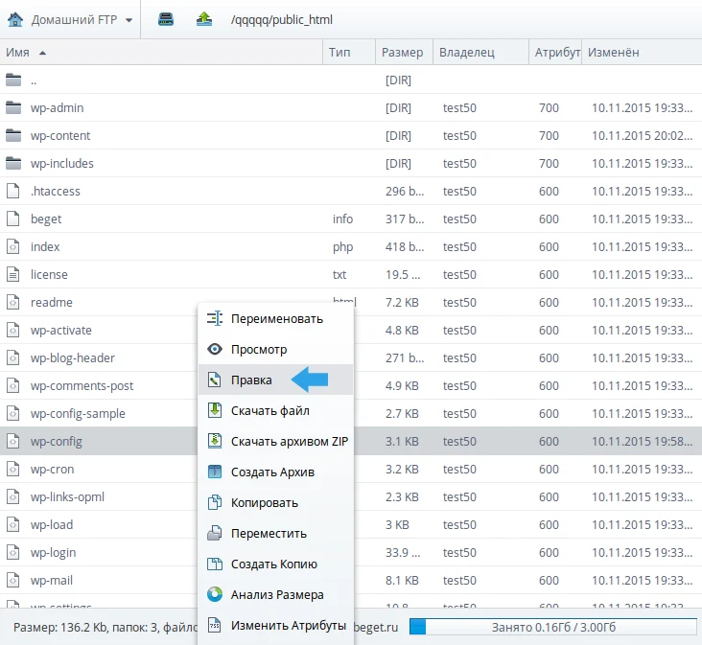Click the Владелец column header

pos(466,53)
